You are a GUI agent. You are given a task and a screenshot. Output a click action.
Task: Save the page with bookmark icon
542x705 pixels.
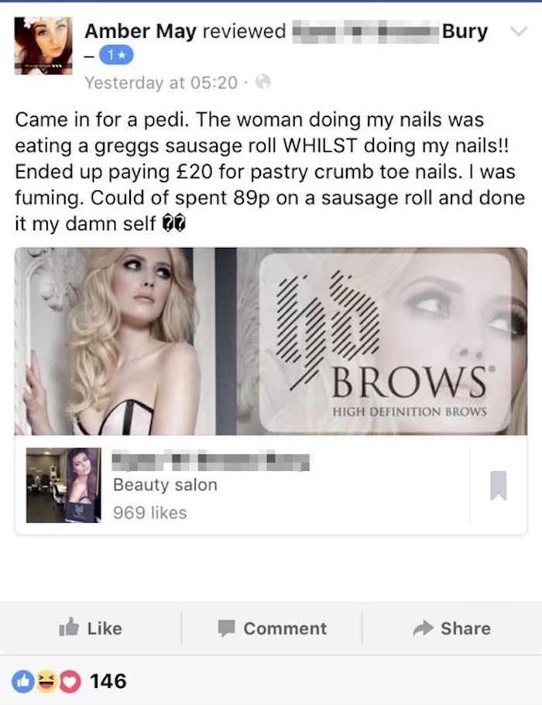[499, 486]
